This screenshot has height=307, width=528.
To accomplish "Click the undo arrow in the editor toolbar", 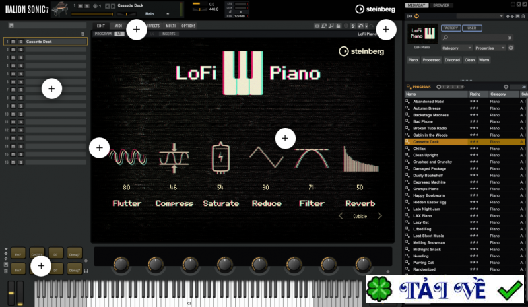I will pos(360,26).
